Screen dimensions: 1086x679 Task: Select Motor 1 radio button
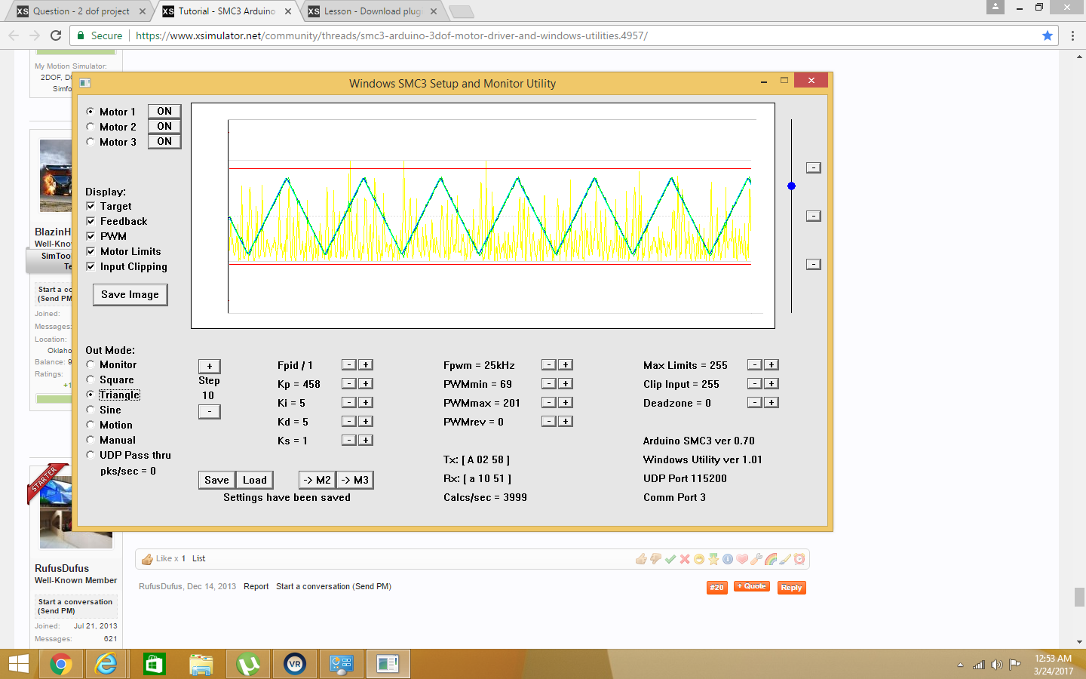pyautogui.click(x=90, y=112)
